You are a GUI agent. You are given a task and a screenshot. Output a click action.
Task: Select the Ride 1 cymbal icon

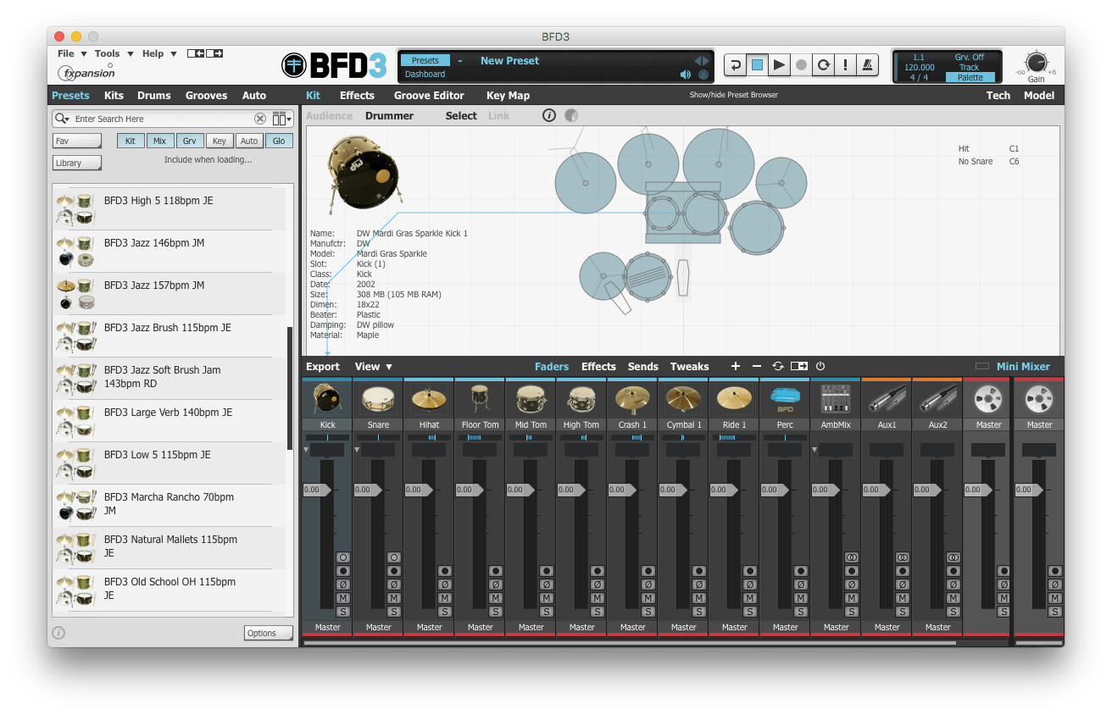click(x=734, y=399)
